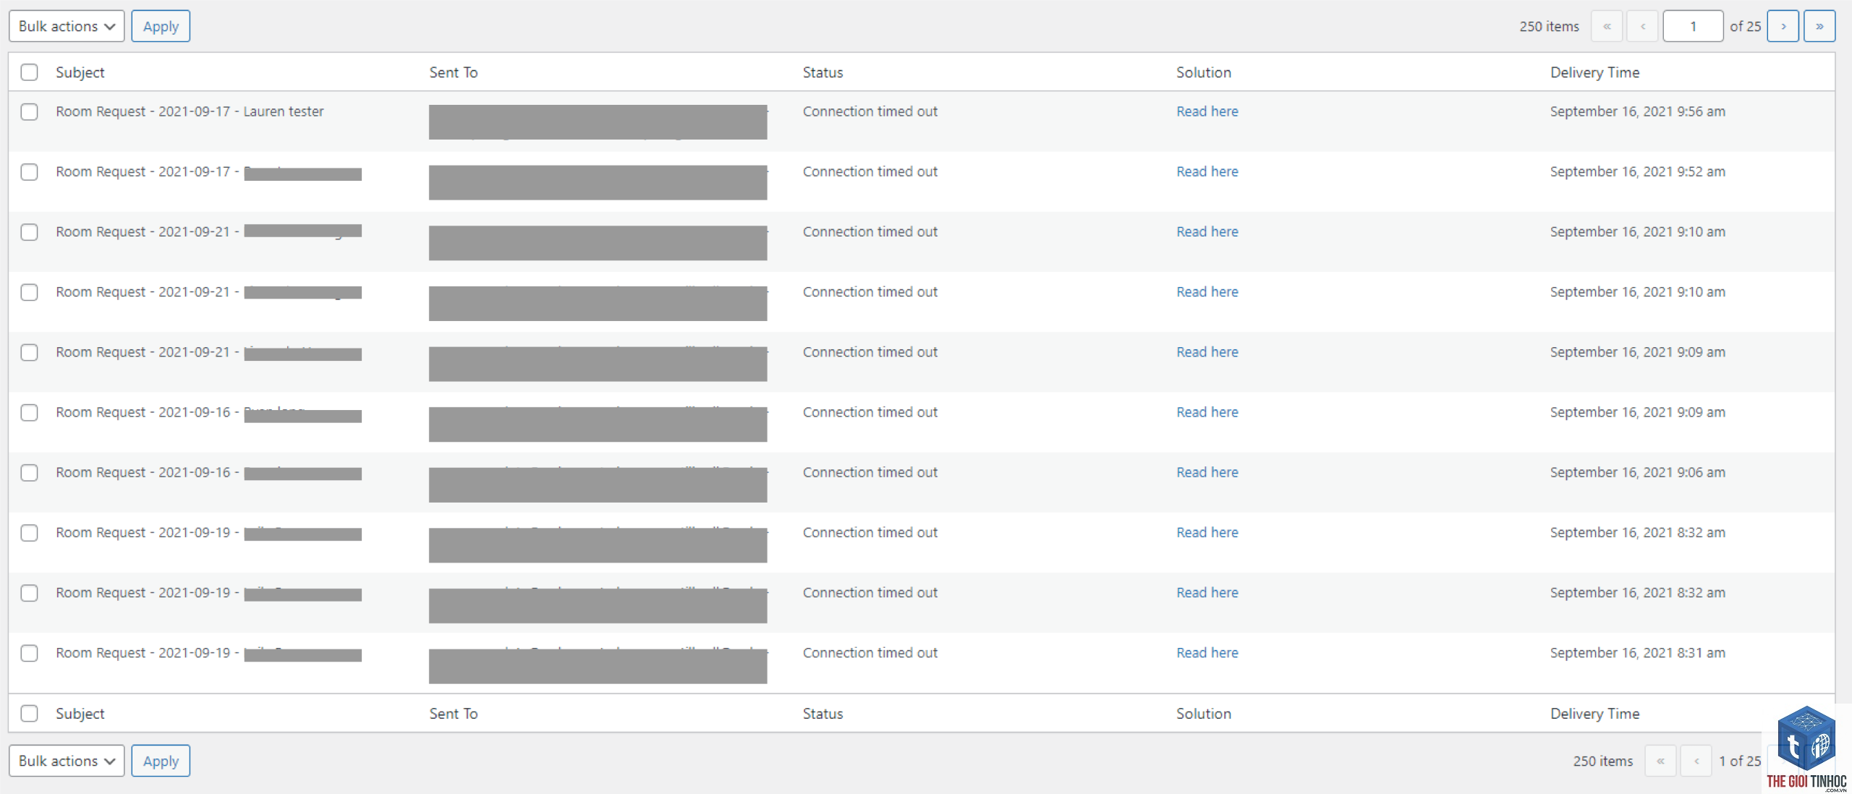1852x794 pixels.
Task: Open the bottom Bulk actions dropdown
Action: [67, 761]
